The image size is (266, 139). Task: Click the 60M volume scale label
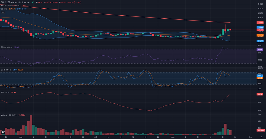point(259,114)
